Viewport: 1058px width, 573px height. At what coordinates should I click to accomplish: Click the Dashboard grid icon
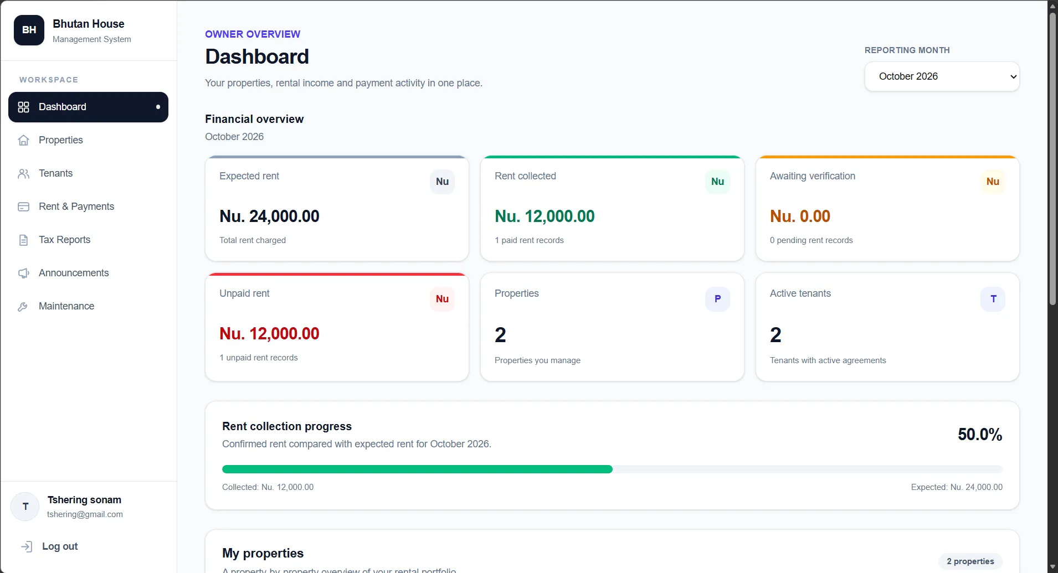(x=23, y=107)
